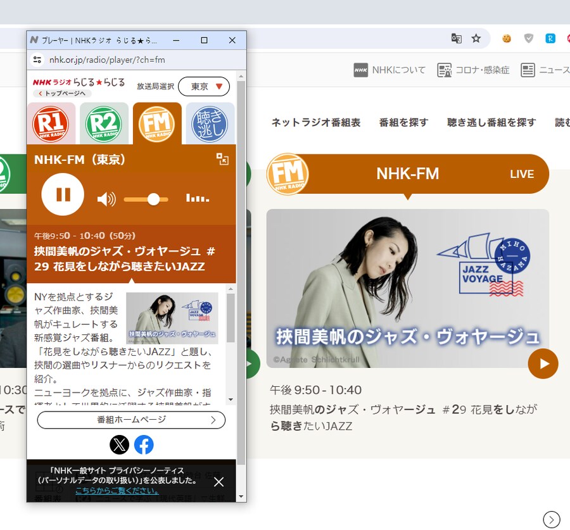This screenshot has width=570, height=530.
Task: Adjust the volume slider knob
Action: (153, 199)
